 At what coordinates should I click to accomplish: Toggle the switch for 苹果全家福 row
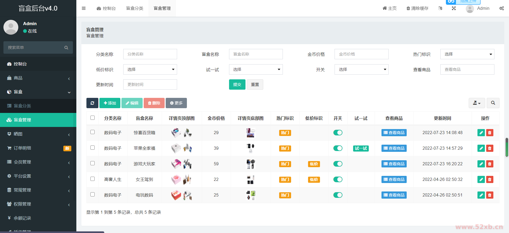tap(338, 148)
